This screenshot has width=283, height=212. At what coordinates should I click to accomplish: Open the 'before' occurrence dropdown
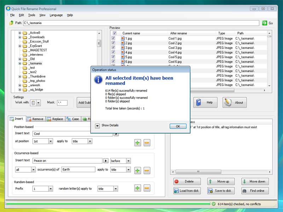coord(128,161)
